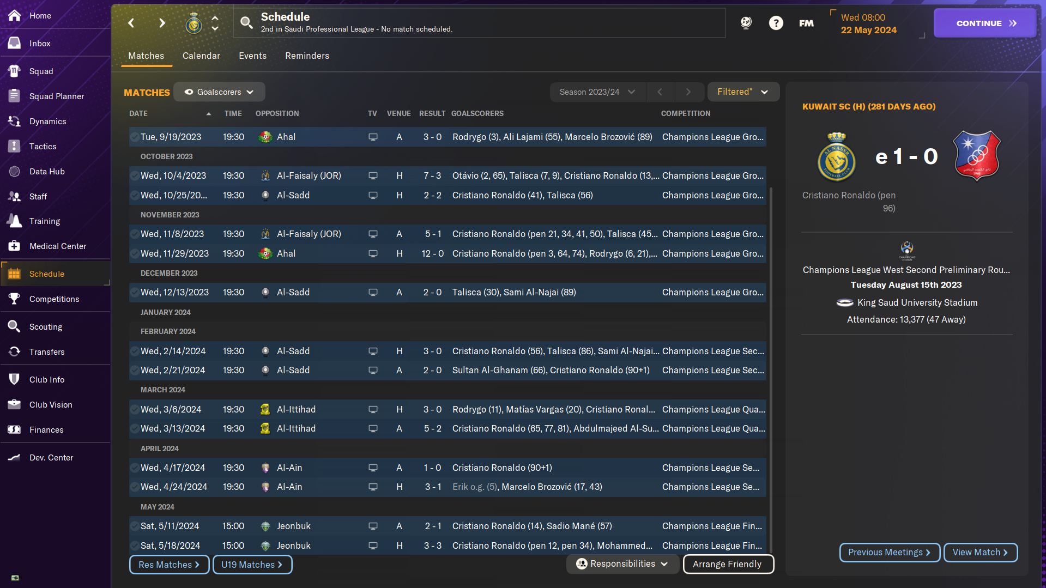1046x588 pixels.
Task: Switch to the Calendar tab
Action: coord(201,56)
